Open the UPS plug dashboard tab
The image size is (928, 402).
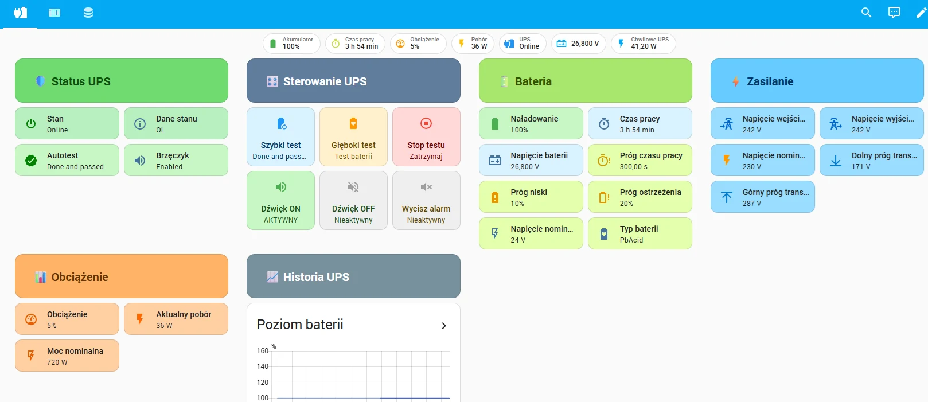pos(20,13)
